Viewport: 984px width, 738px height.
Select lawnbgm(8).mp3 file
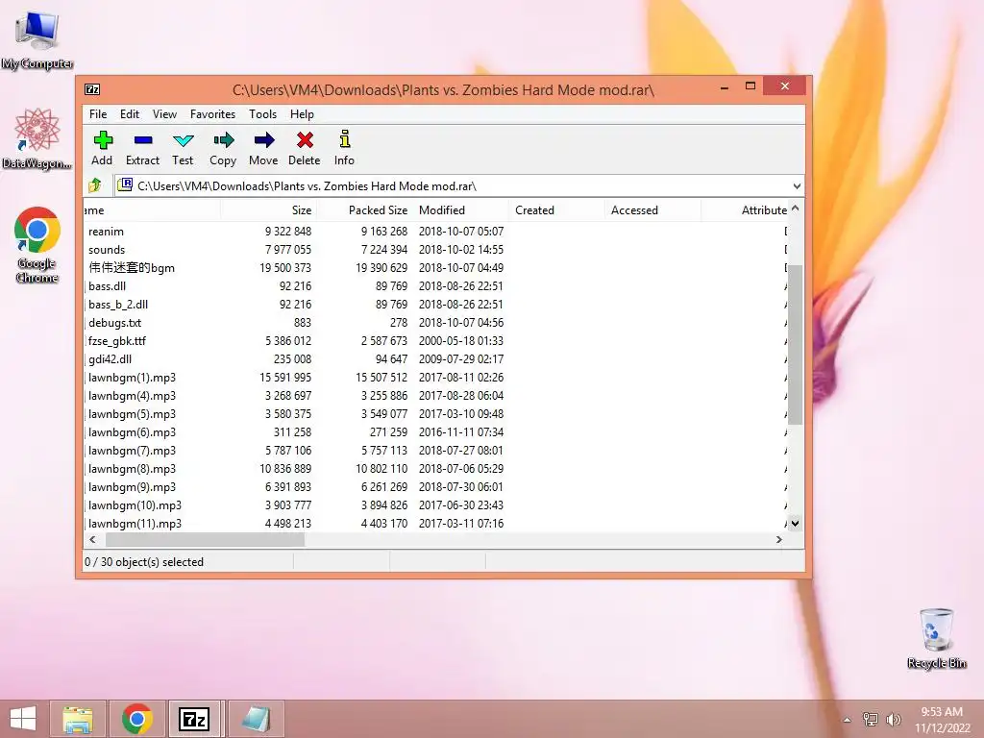click(x=435, y=469)
